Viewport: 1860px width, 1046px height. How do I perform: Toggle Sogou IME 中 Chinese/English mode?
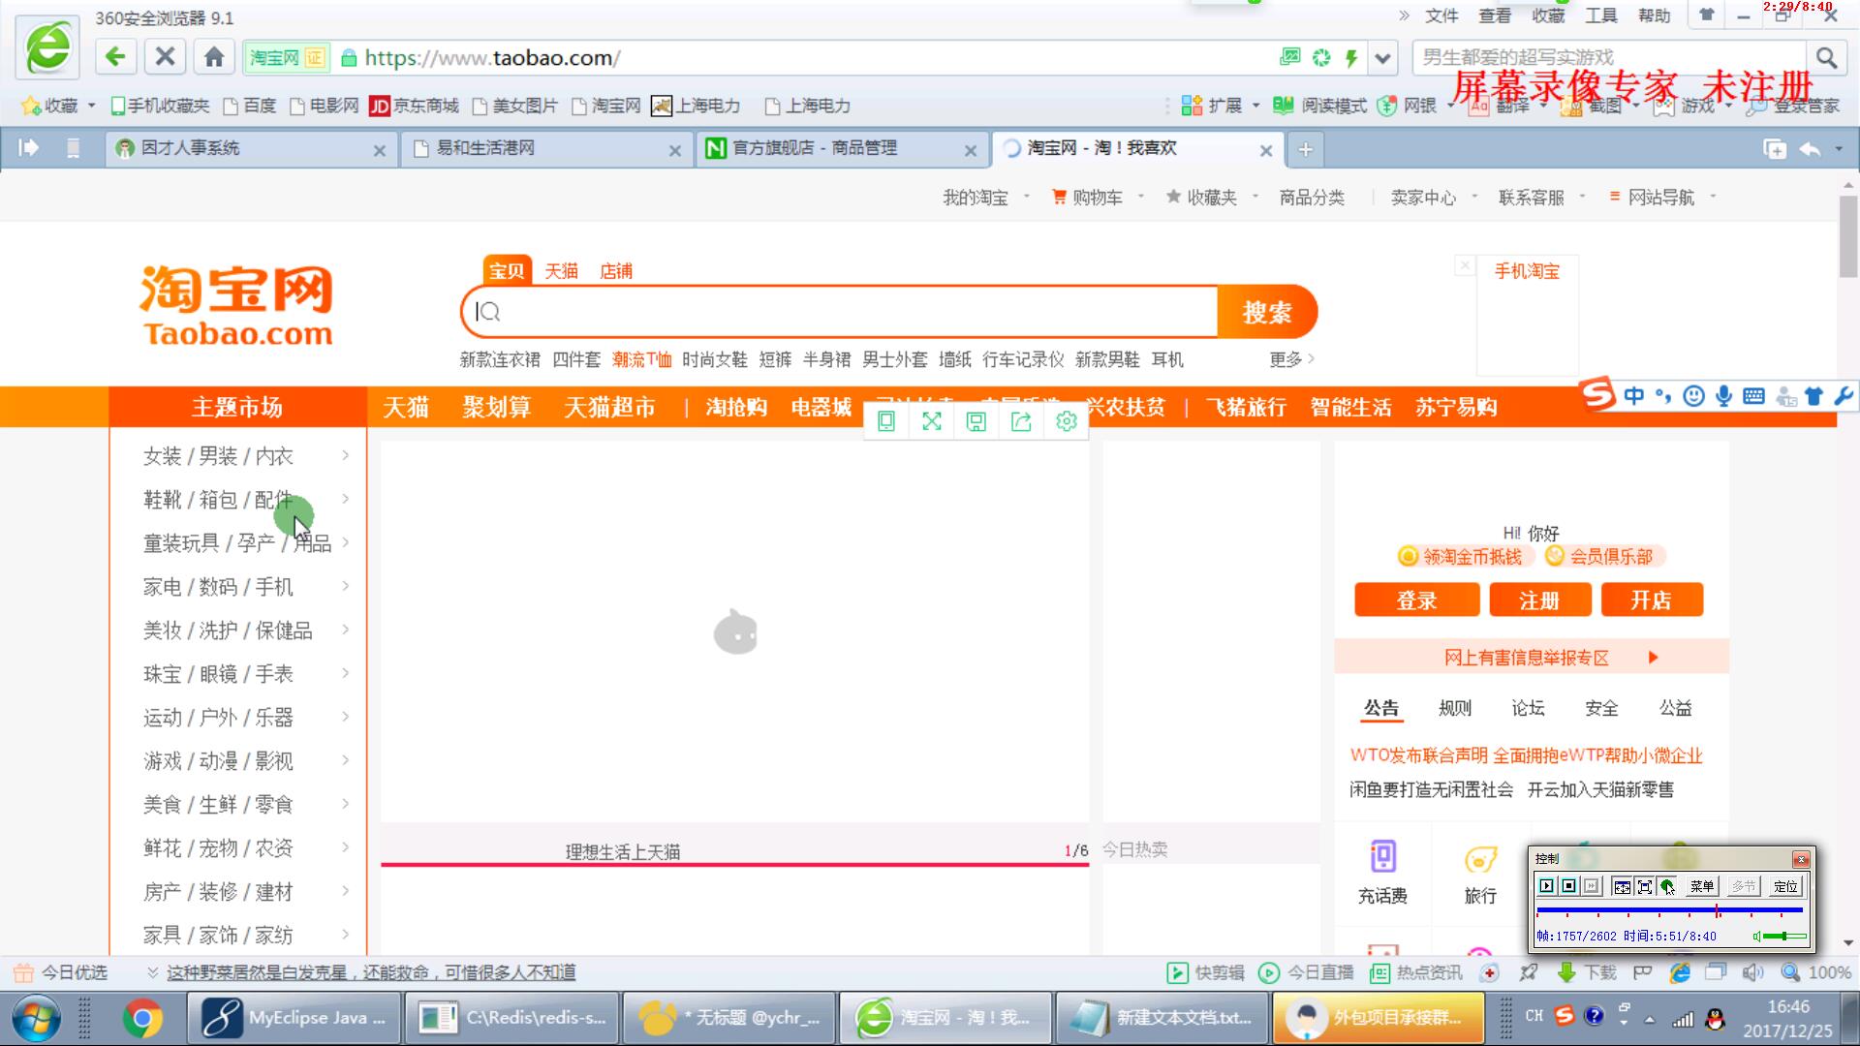coord(1634,396)
